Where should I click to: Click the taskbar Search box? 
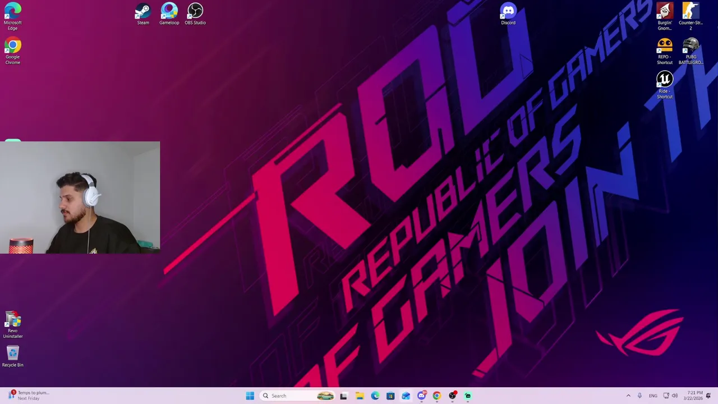tap(298, 396)
